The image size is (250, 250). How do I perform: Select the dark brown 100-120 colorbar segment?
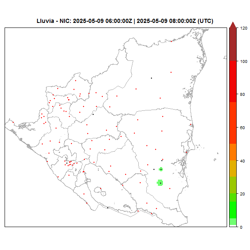[x=233, y=44]
